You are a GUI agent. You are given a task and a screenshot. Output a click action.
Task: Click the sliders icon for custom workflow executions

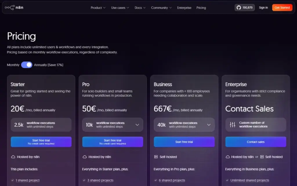pyautogui.click(x=232, y=125)
